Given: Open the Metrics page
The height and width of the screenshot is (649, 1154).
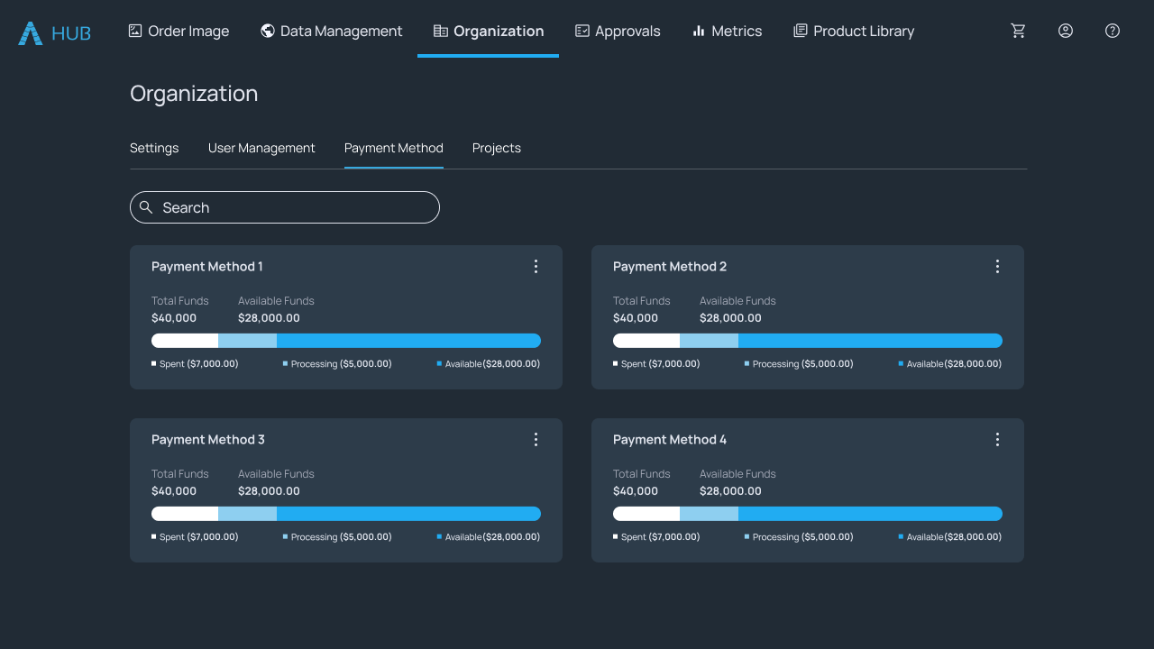Looking at the screenshot, I should [727, 31].
